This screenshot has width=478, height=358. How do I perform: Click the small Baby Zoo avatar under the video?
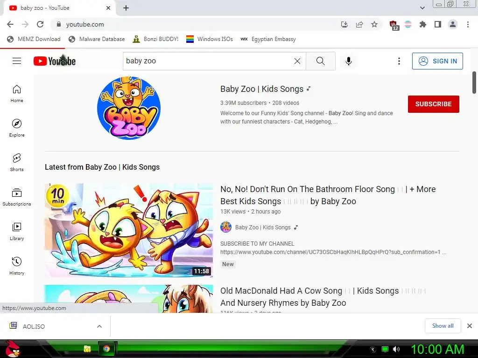pyautogui.click(x=226, y=227)
